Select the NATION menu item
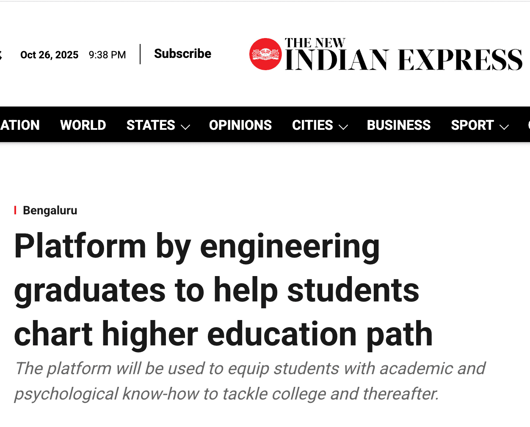Image resolution: width=530 pixels, height=427 pixels. tap(19, 125)
